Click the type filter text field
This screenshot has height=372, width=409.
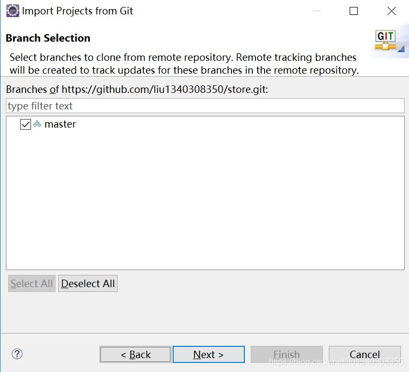[x=205, y=106]
